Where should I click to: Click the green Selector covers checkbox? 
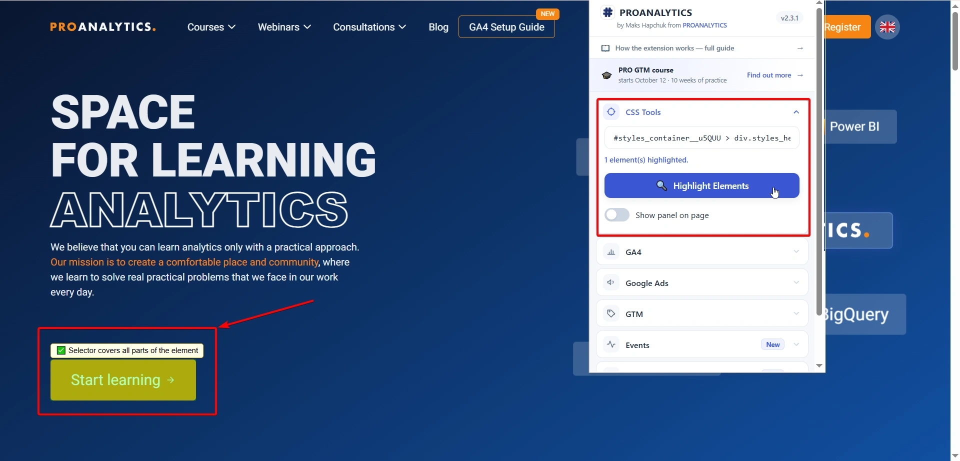click(x=61, y=350)
